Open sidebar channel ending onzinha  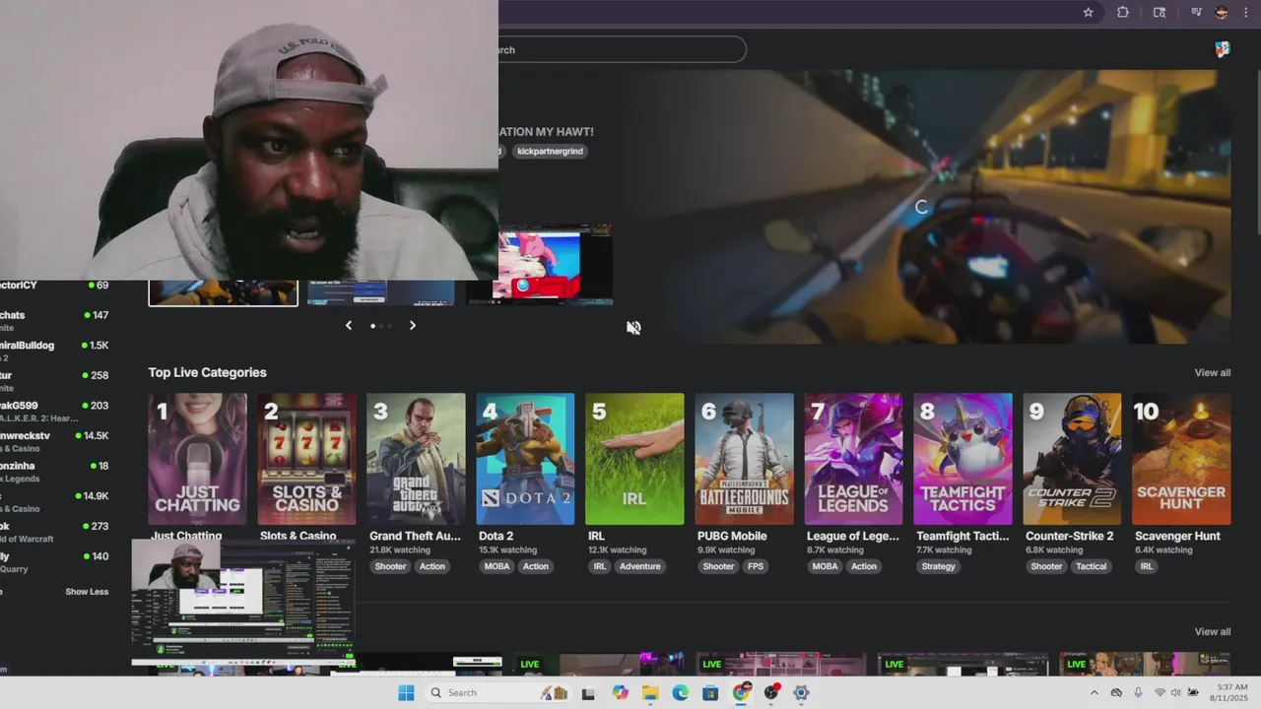tap(54, 472)
